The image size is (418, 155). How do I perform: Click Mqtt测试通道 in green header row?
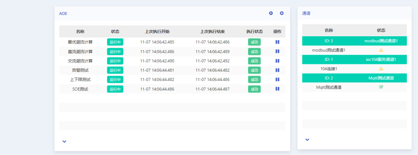(x=381, y=78)
